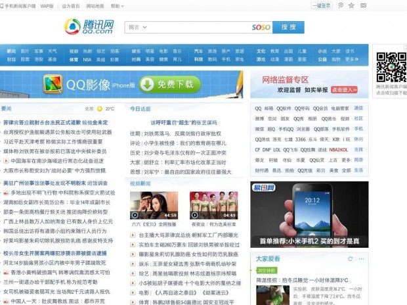The image size is (407, 305).
Task: Open the red NBA2KOL link
Action: (x=339, y=150)
